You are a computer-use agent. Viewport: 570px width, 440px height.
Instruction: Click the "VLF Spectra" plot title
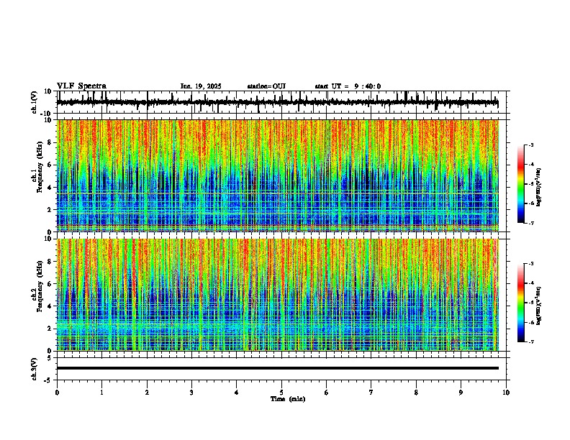(x=81, y=86)
